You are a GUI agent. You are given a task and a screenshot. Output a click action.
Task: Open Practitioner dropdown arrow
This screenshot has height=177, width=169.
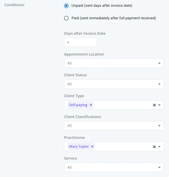click(159, 147)
